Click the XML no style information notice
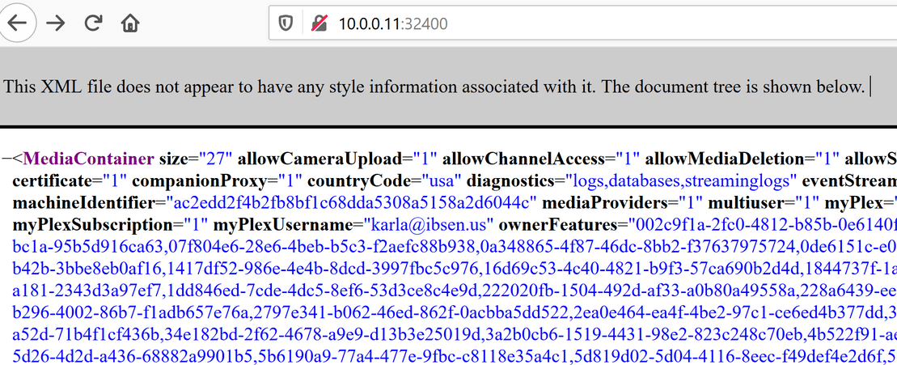 [435, 87]
